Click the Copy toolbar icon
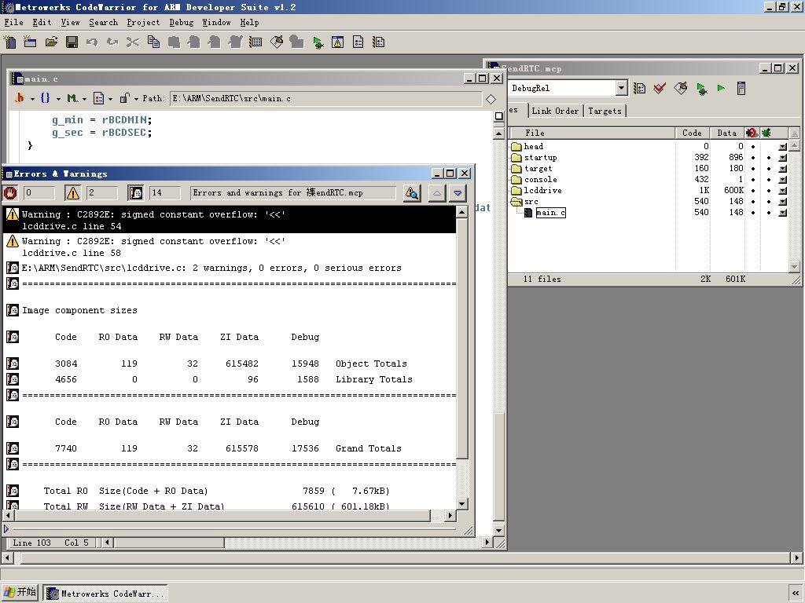 153,42
